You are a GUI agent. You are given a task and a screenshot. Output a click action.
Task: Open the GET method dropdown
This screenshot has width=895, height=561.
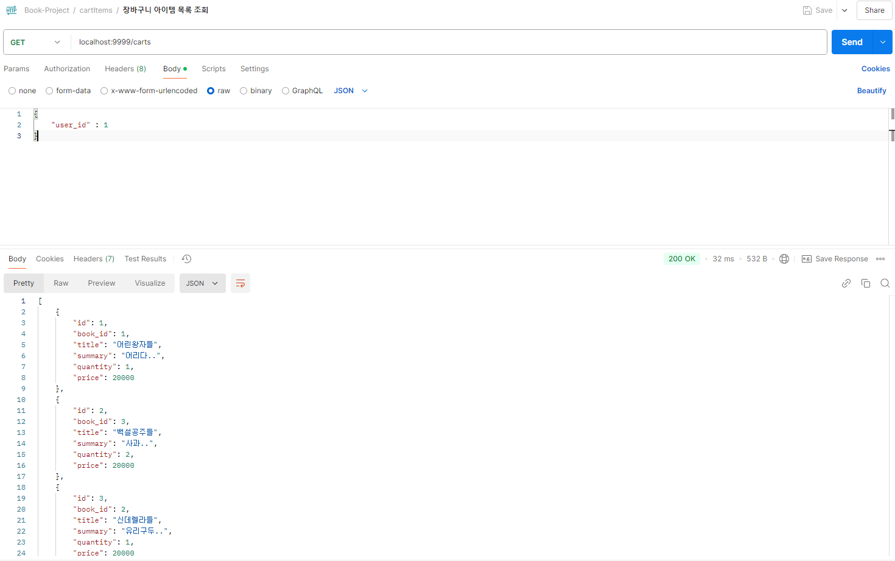[36, 42]
